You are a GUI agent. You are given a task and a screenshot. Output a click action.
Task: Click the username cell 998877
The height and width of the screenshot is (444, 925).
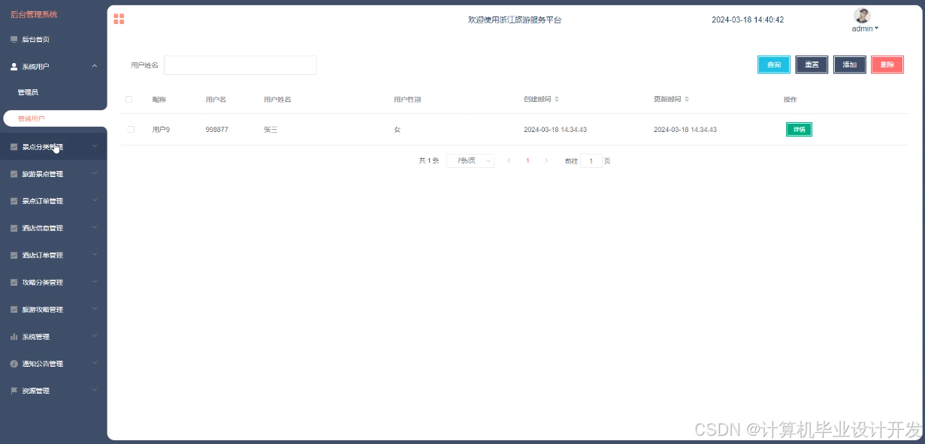[217, 130]
